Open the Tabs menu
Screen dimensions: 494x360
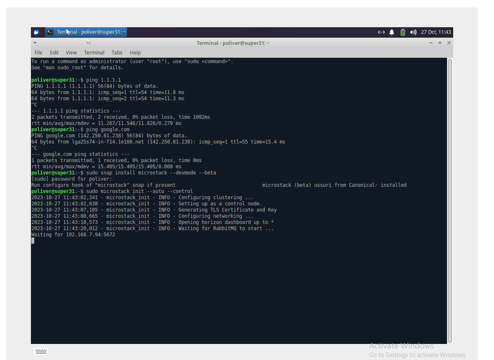117,53
